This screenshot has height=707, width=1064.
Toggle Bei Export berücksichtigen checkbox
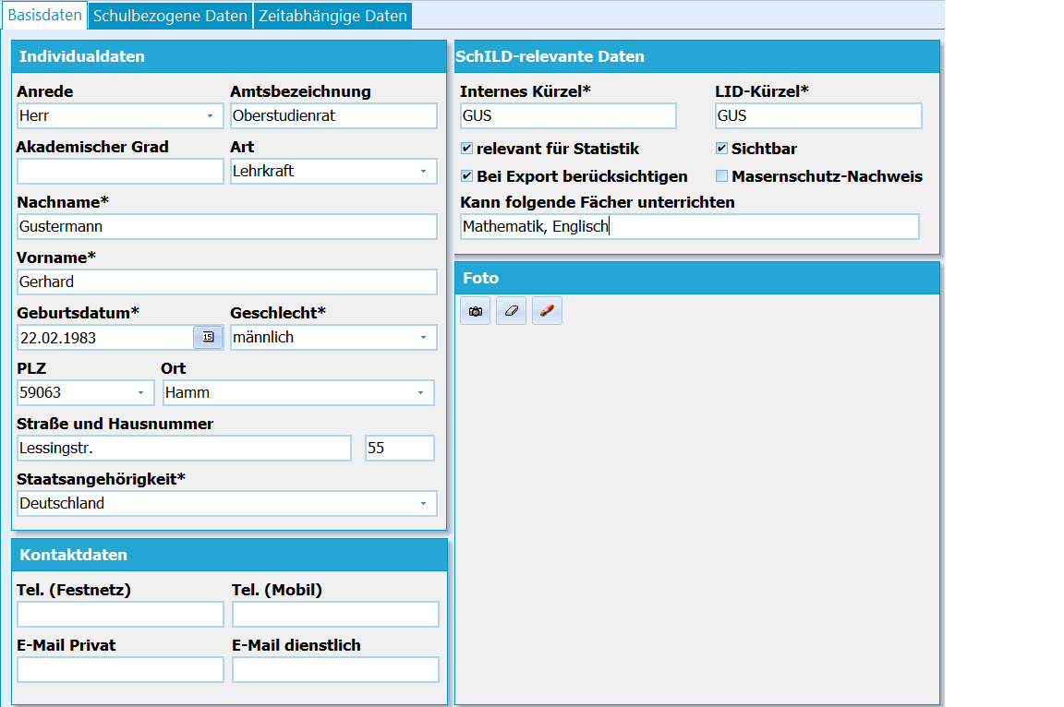(466, 176)
